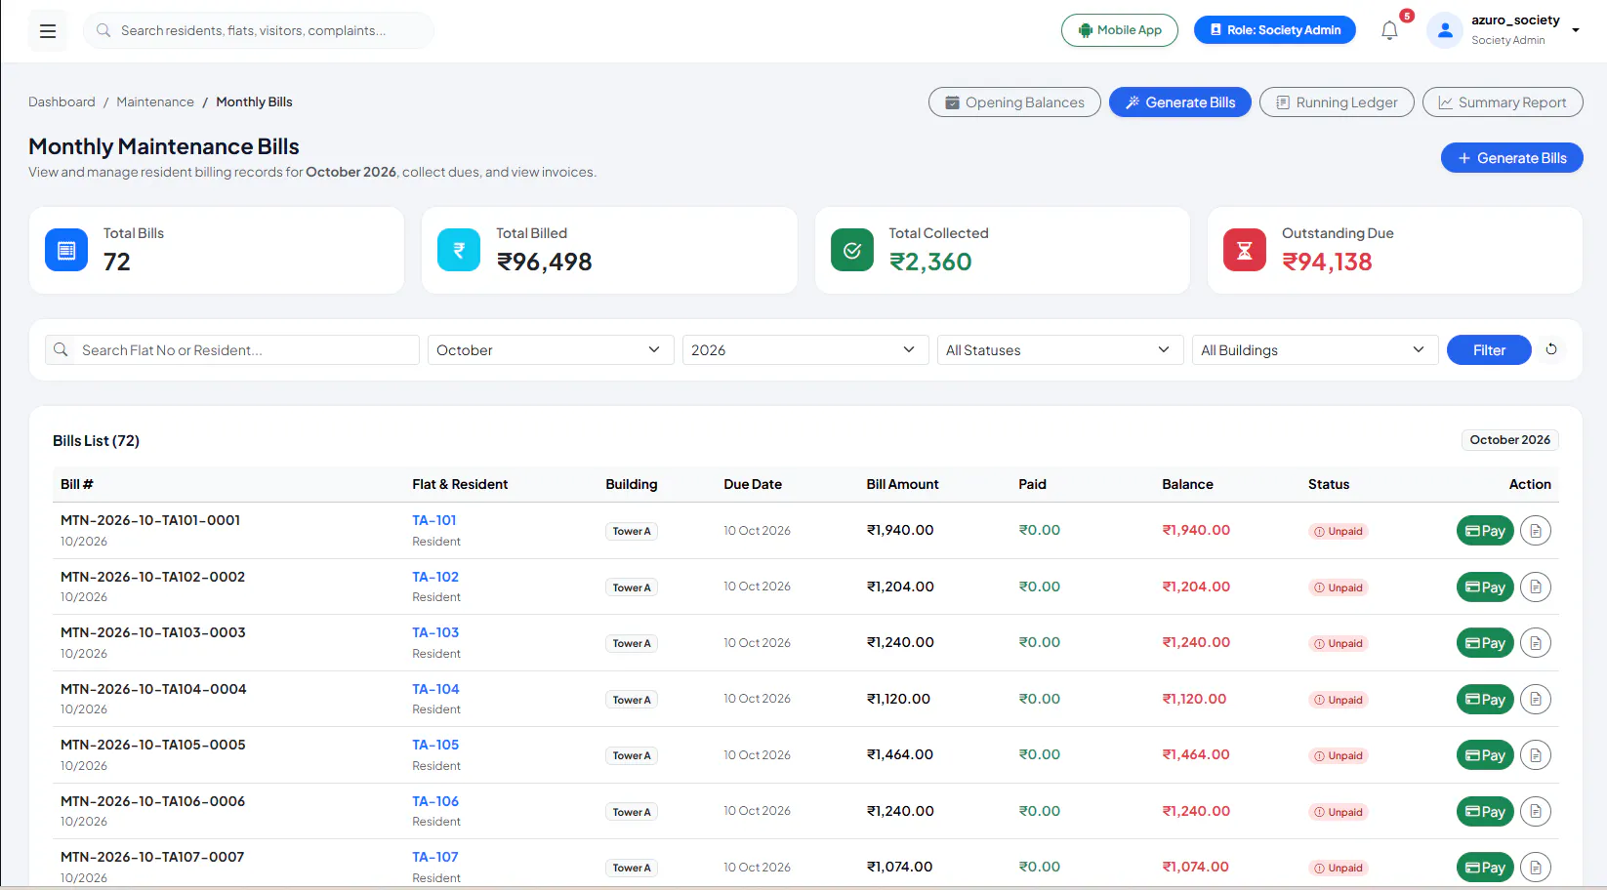Screen dimensions: 1607x890
Task: Apply filters with the Filter button
Action: [x=1489, y=350]
